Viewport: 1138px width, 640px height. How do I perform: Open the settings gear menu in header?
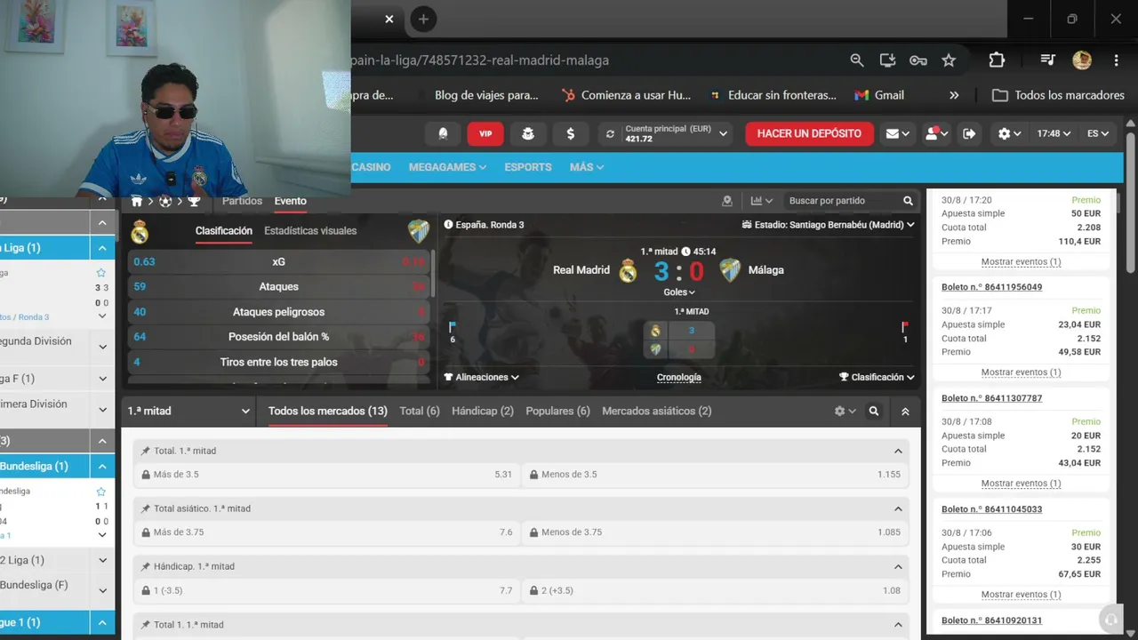click(1009, 133)
